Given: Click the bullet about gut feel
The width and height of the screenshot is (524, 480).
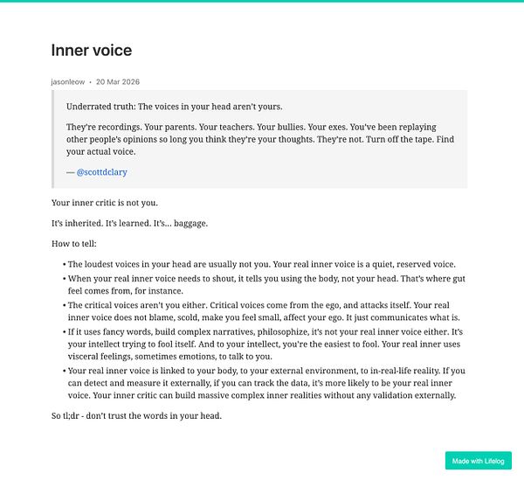Looking at the screenshot, I should point(266,285).
